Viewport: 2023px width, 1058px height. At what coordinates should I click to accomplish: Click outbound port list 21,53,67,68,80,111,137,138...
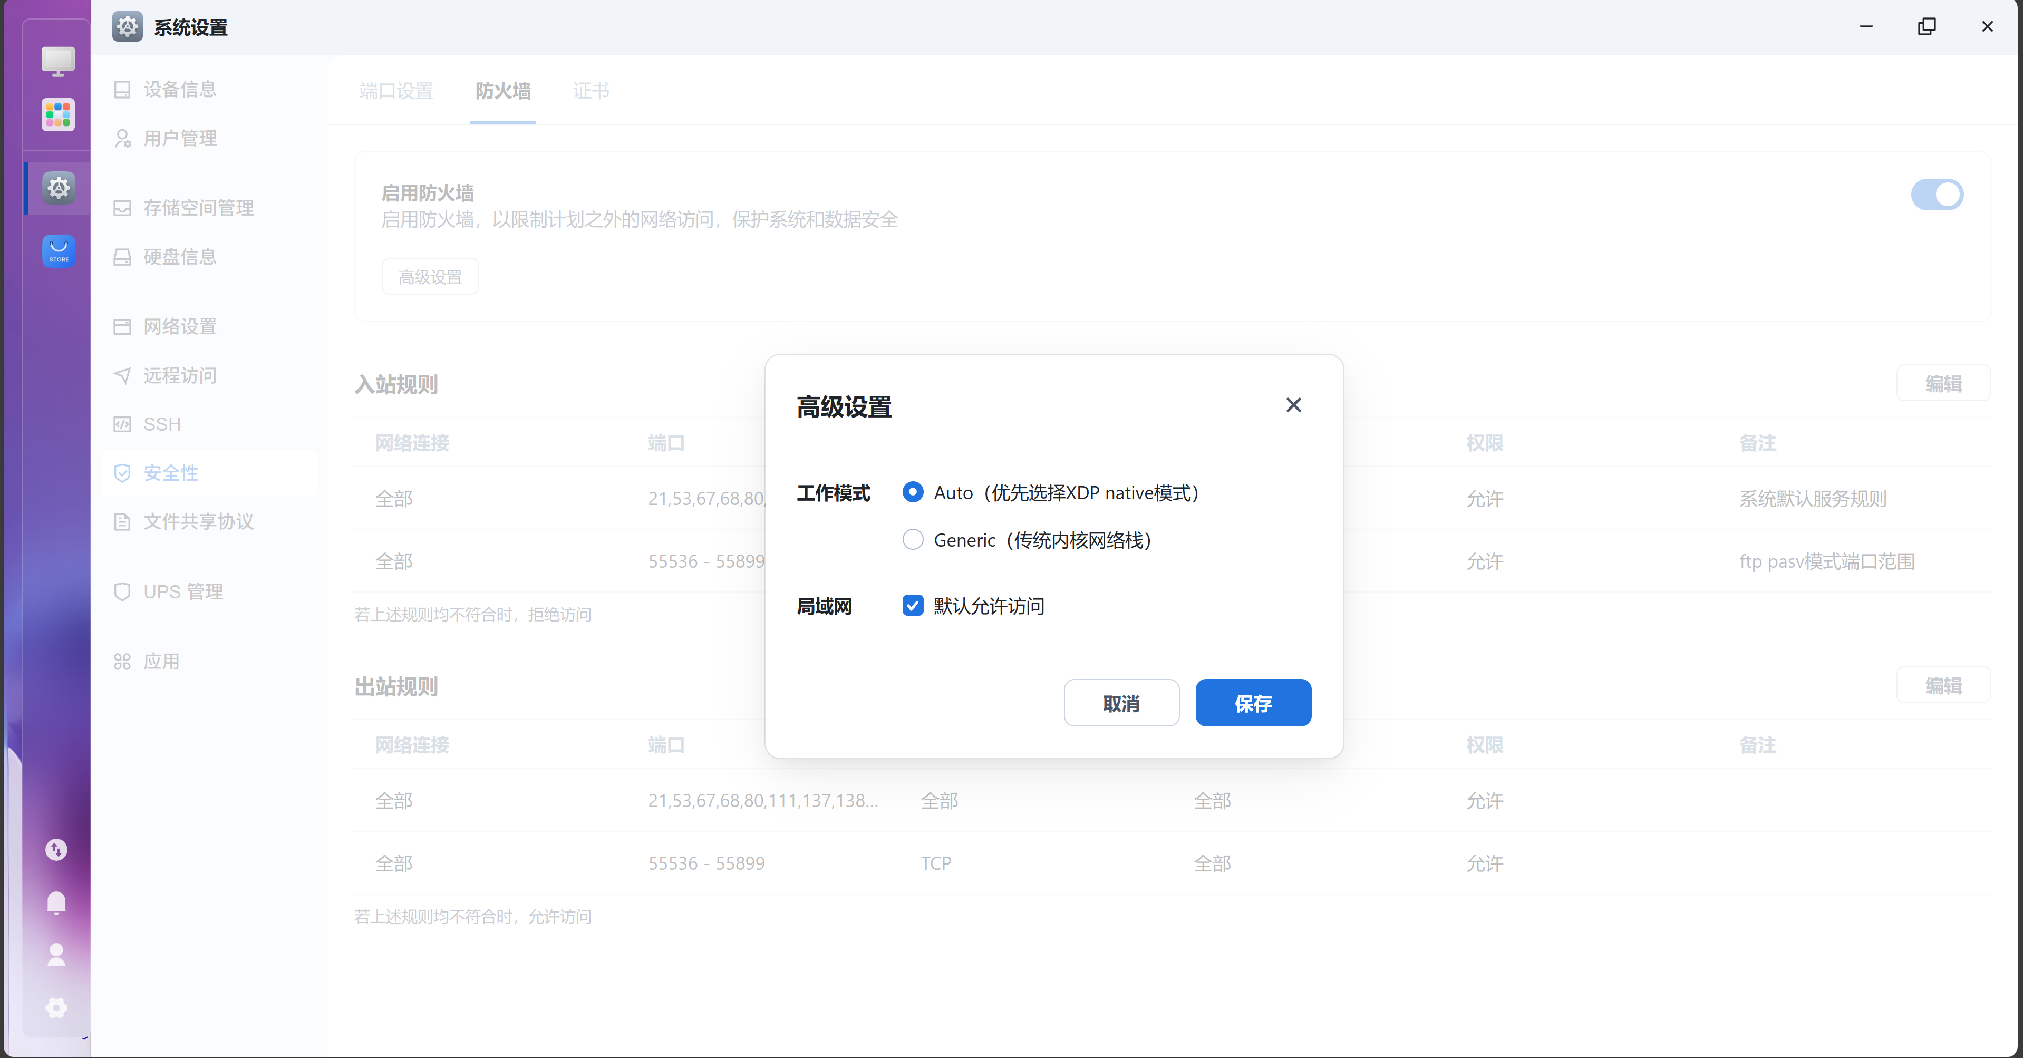tap(762, 800)
